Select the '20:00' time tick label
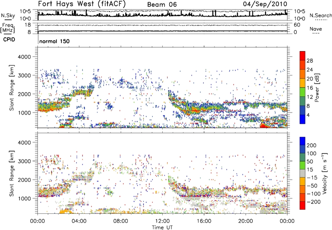Viewport: 332px width, 230px height. 245,221
